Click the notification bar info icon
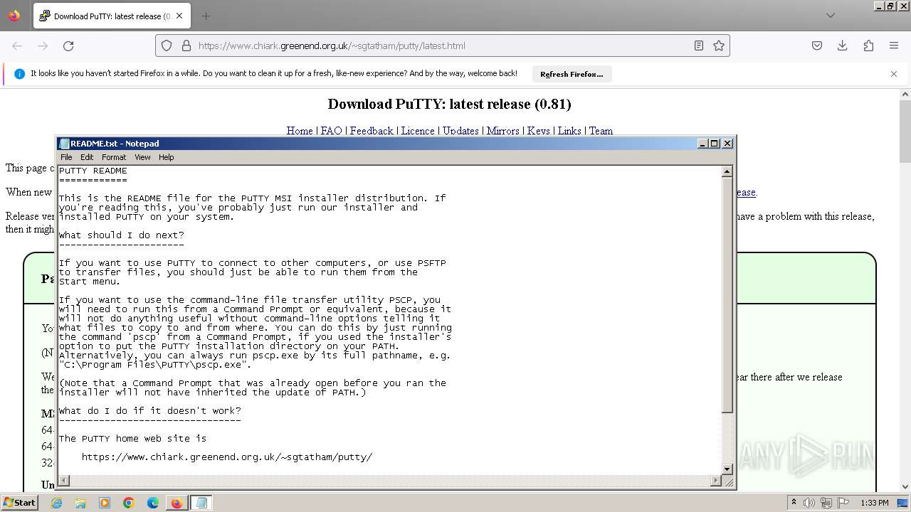This screenshot has height=512, width=911. coord(19,74)
